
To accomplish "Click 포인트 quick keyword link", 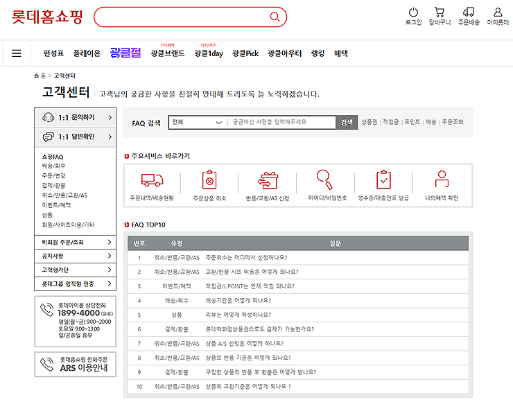I will coord(412,122).
